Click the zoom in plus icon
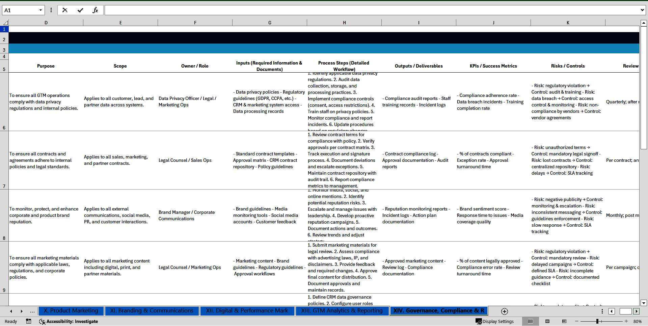The height and width of the screenshot is (326, 648). (626, 321)
